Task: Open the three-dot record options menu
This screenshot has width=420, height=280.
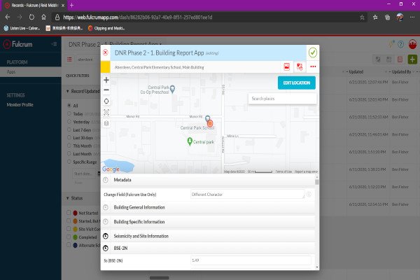Action: 312,66
